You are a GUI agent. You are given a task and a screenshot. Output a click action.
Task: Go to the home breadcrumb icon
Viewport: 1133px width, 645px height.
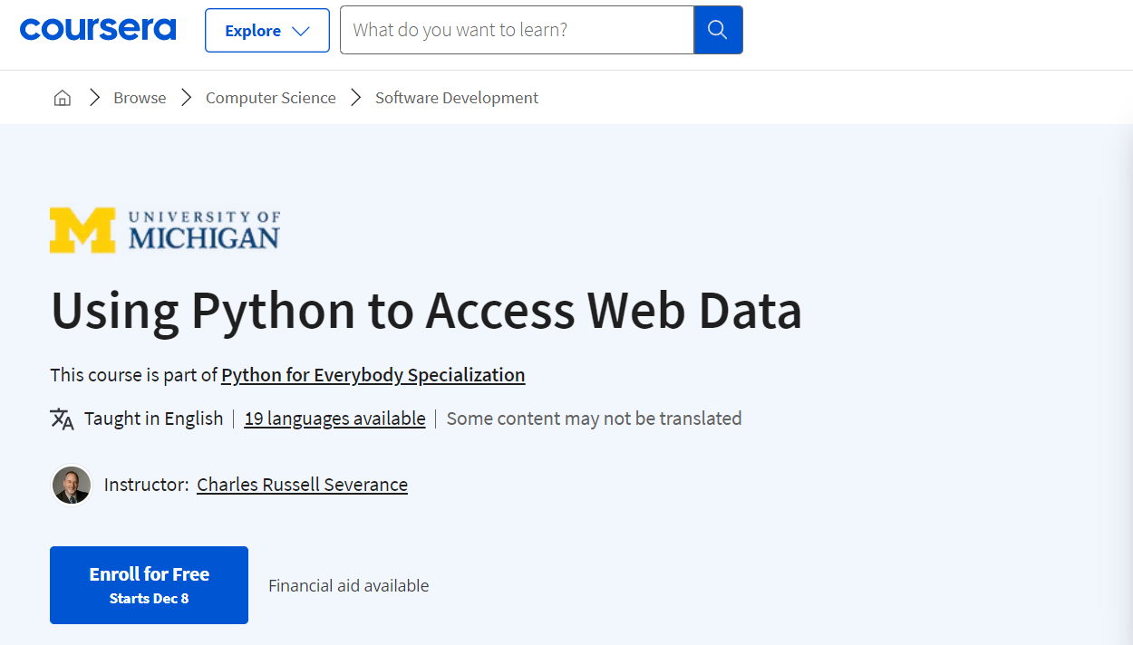[63, 98]
